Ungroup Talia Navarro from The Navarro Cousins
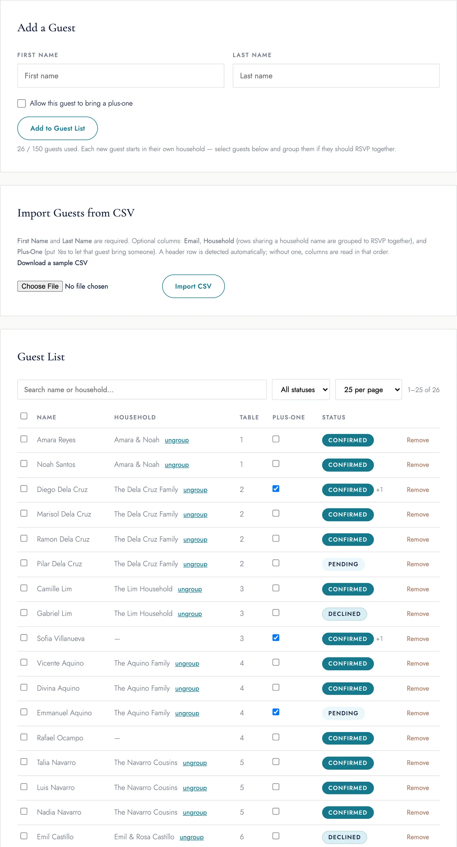457x847 pixels. pos(195,762)
